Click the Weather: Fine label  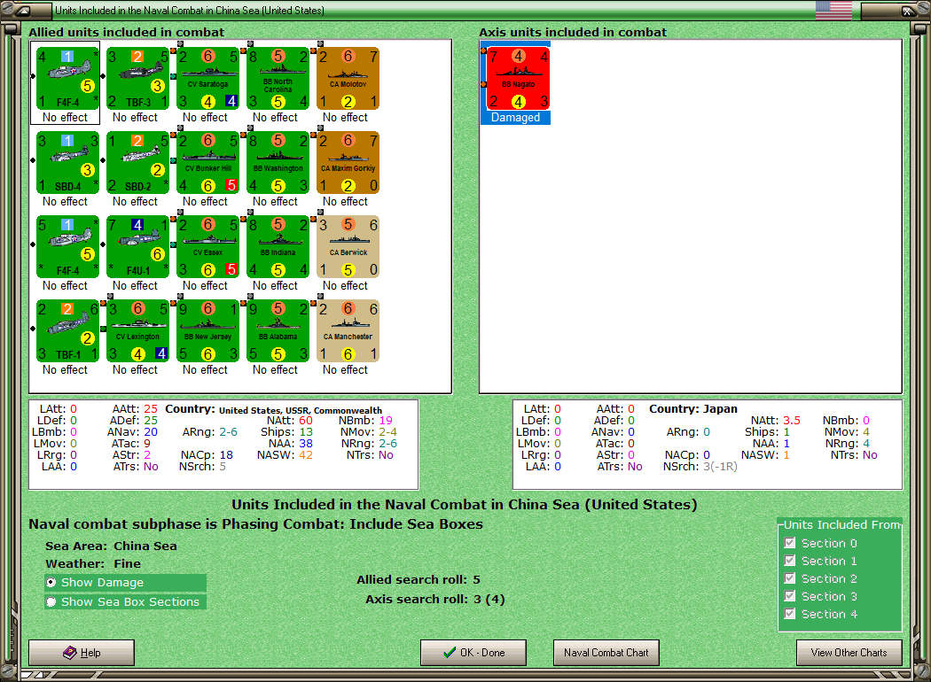93,563
